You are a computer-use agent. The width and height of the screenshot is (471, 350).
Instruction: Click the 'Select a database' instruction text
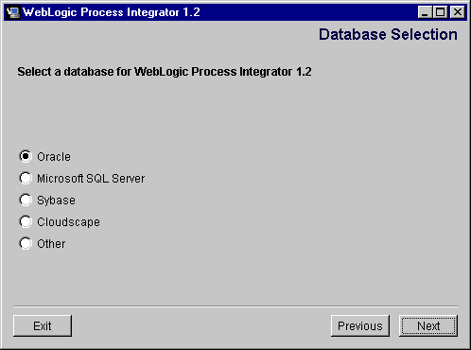[165, 72]
